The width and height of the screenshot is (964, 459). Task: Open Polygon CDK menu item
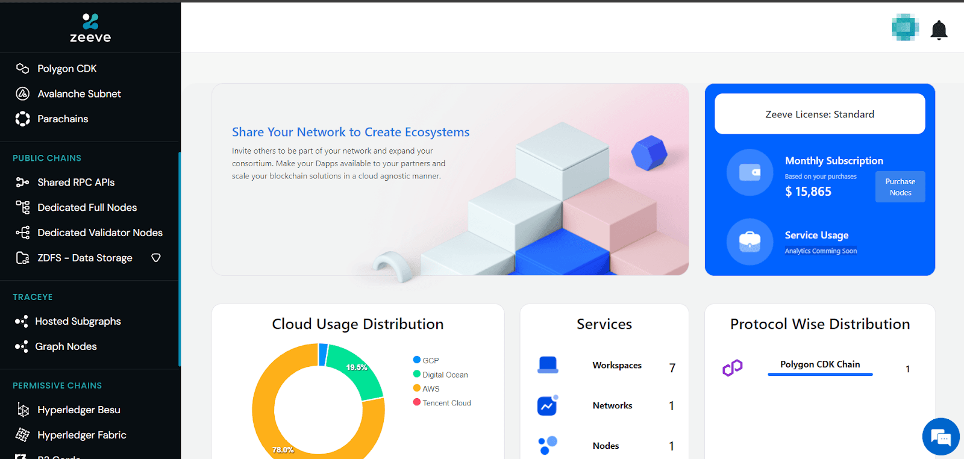pyautogui.click(x=67, y=69)
